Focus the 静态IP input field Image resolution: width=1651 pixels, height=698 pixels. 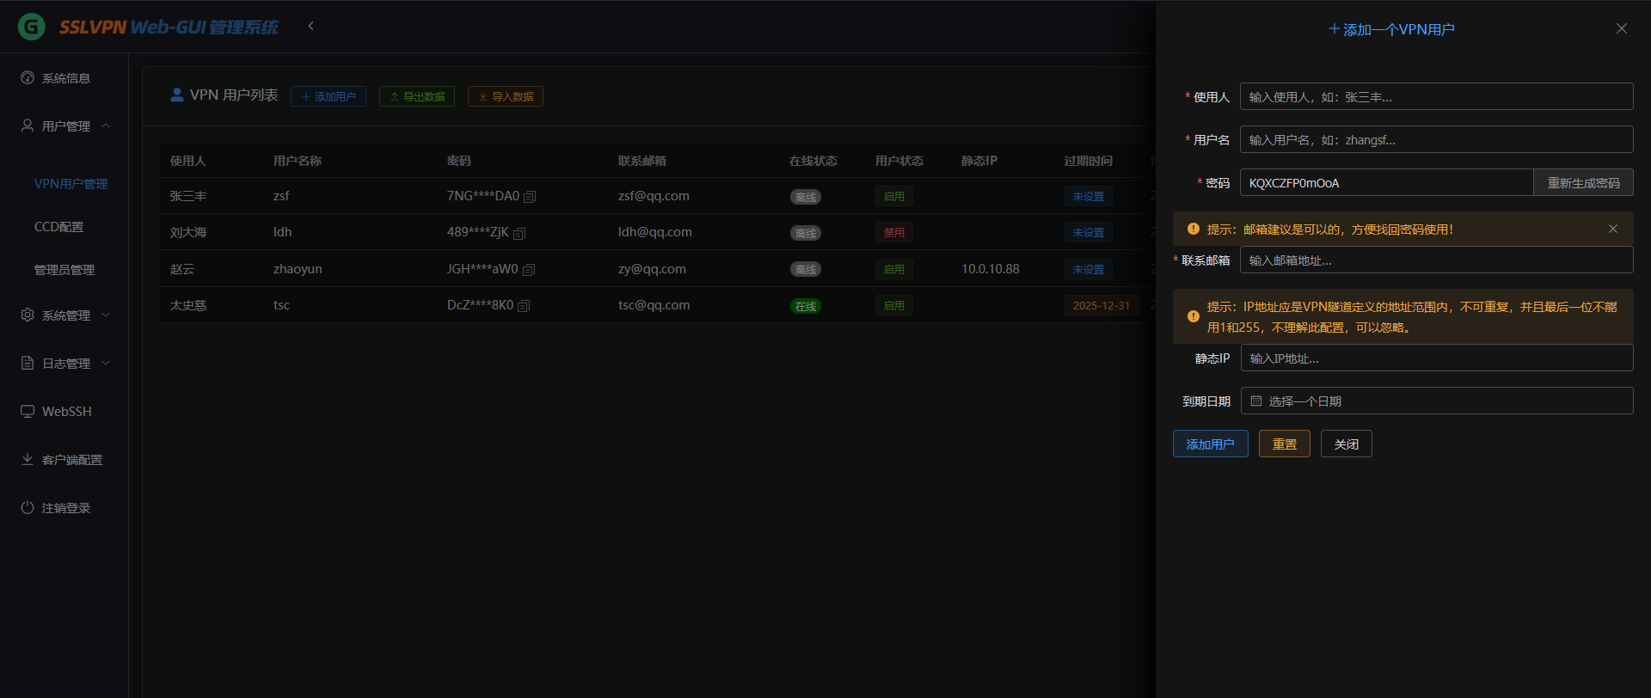(x=1437, y=358)
